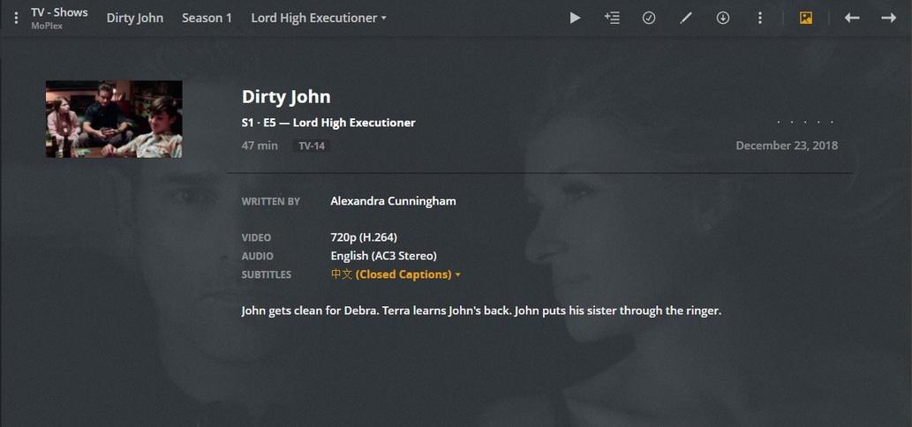Click the small arrow after Closed Captions
Viewport: 912px width, 427px height.
click(457, 274)
